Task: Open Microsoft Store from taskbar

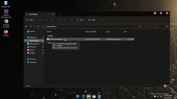Action: point(94,96)
